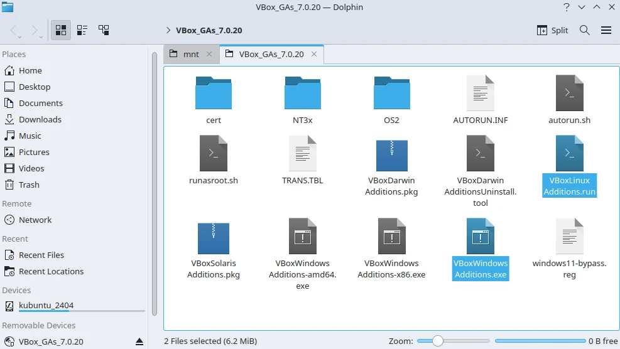Close the VBox_GAs_7.0.20 tab
Screen dimensions: 620x349
coord(314,54)
